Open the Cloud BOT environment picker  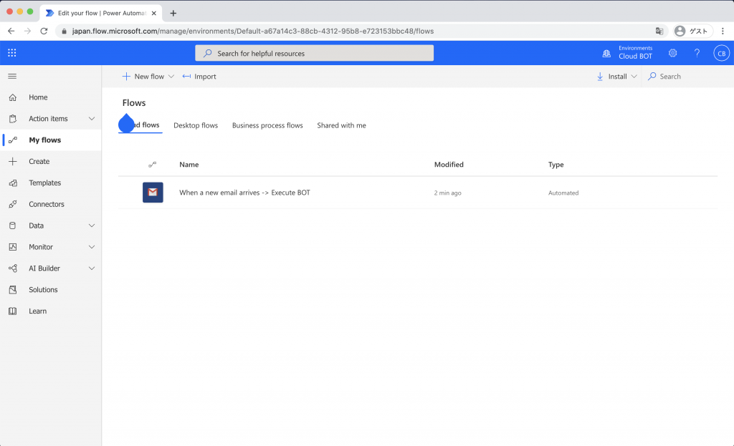tap(627, 53)
